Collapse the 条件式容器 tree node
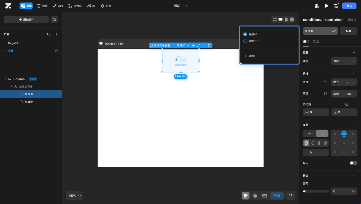 [x=11, y=87]
